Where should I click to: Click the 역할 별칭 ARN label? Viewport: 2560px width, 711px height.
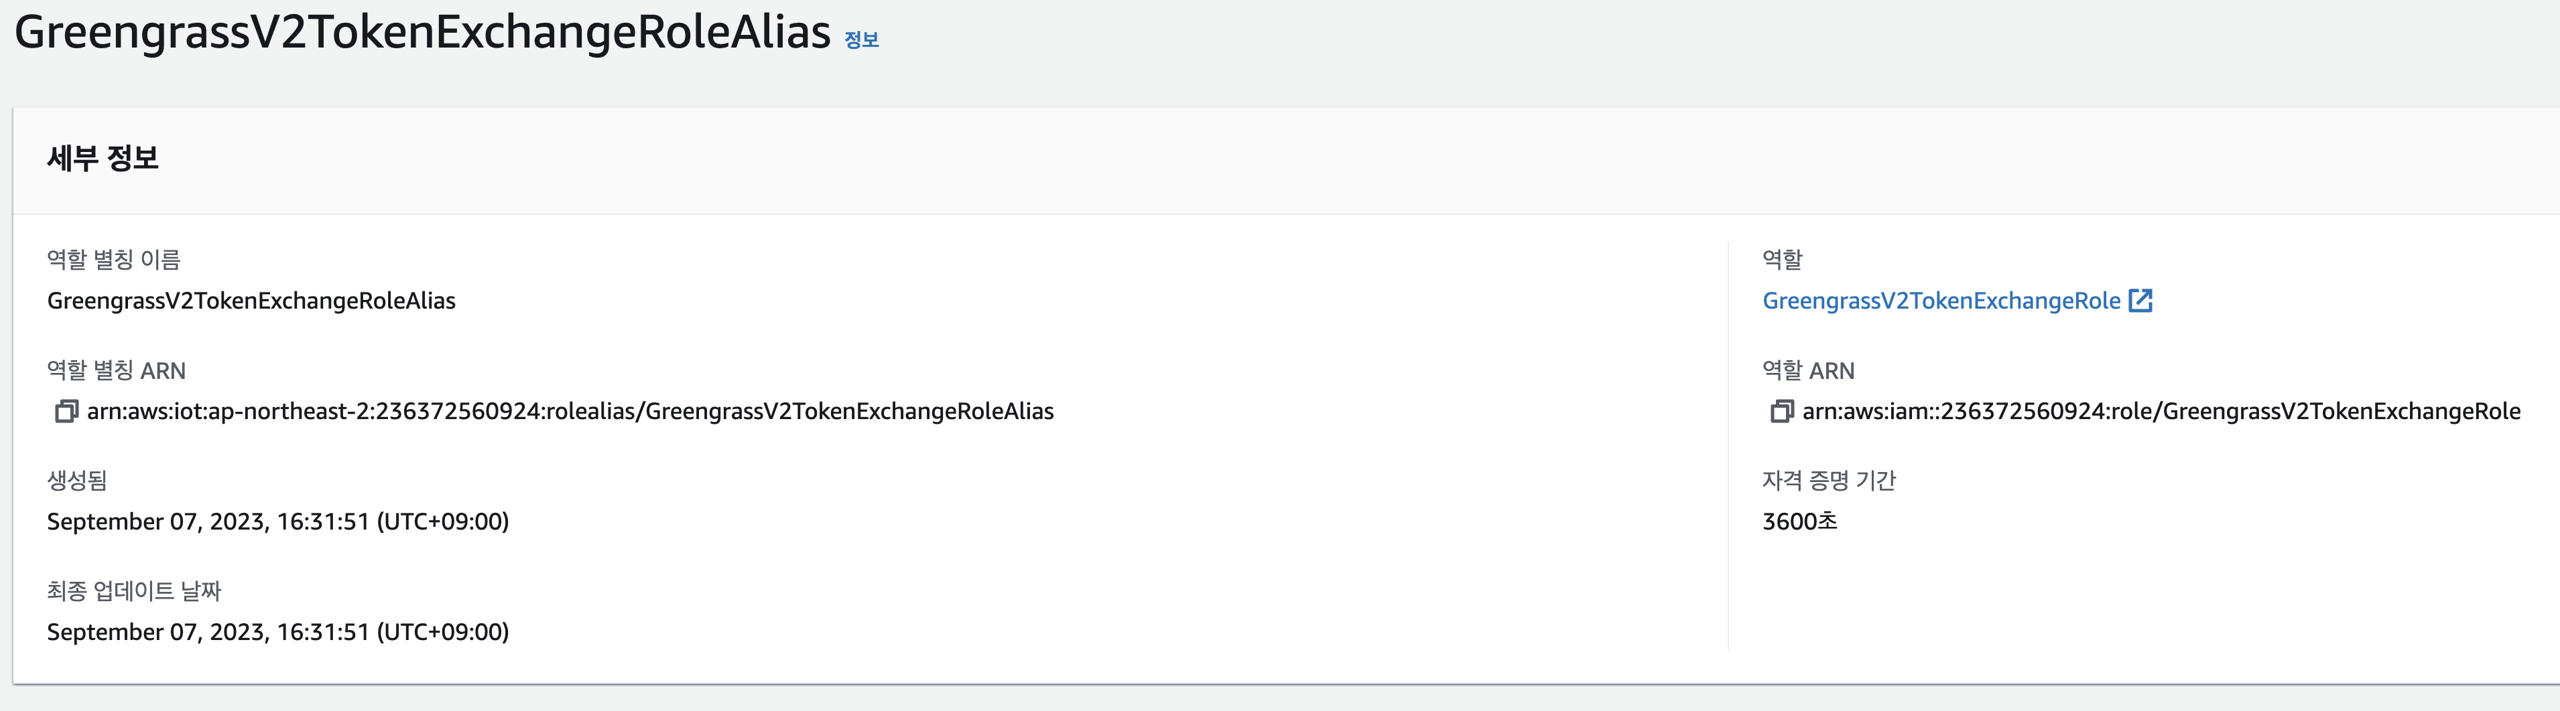[117, 370]
